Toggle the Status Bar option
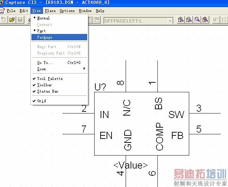Screen dimensions: 228x187 click(59, 92)
